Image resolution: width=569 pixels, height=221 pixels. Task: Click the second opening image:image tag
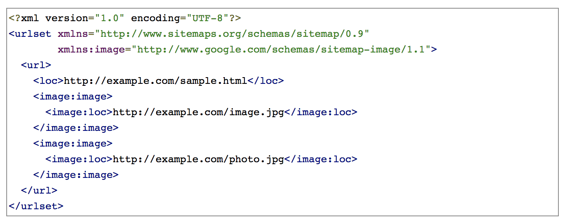pos(73,144)
